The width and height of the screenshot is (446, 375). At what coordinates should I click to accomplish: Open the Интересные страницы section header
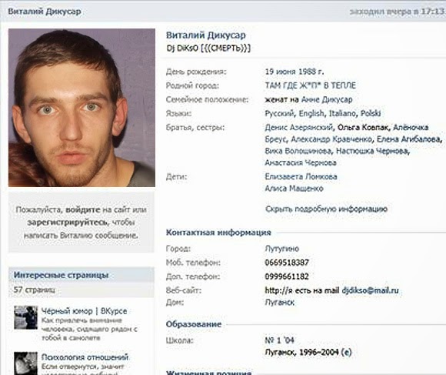[62, 276]
